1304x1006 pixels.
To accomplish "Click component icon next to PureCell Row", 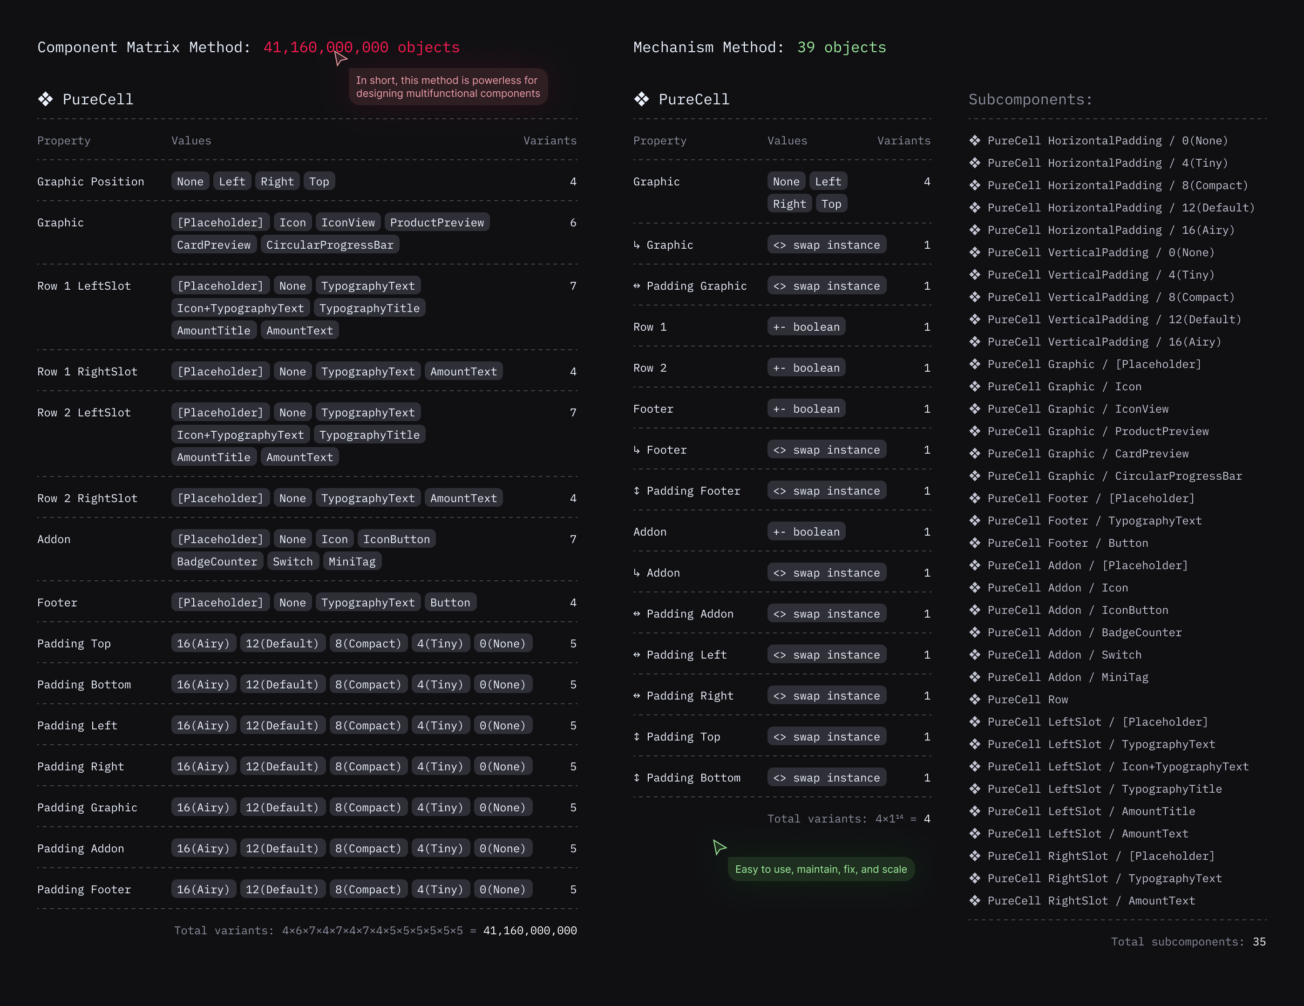I will click(974, 699).
